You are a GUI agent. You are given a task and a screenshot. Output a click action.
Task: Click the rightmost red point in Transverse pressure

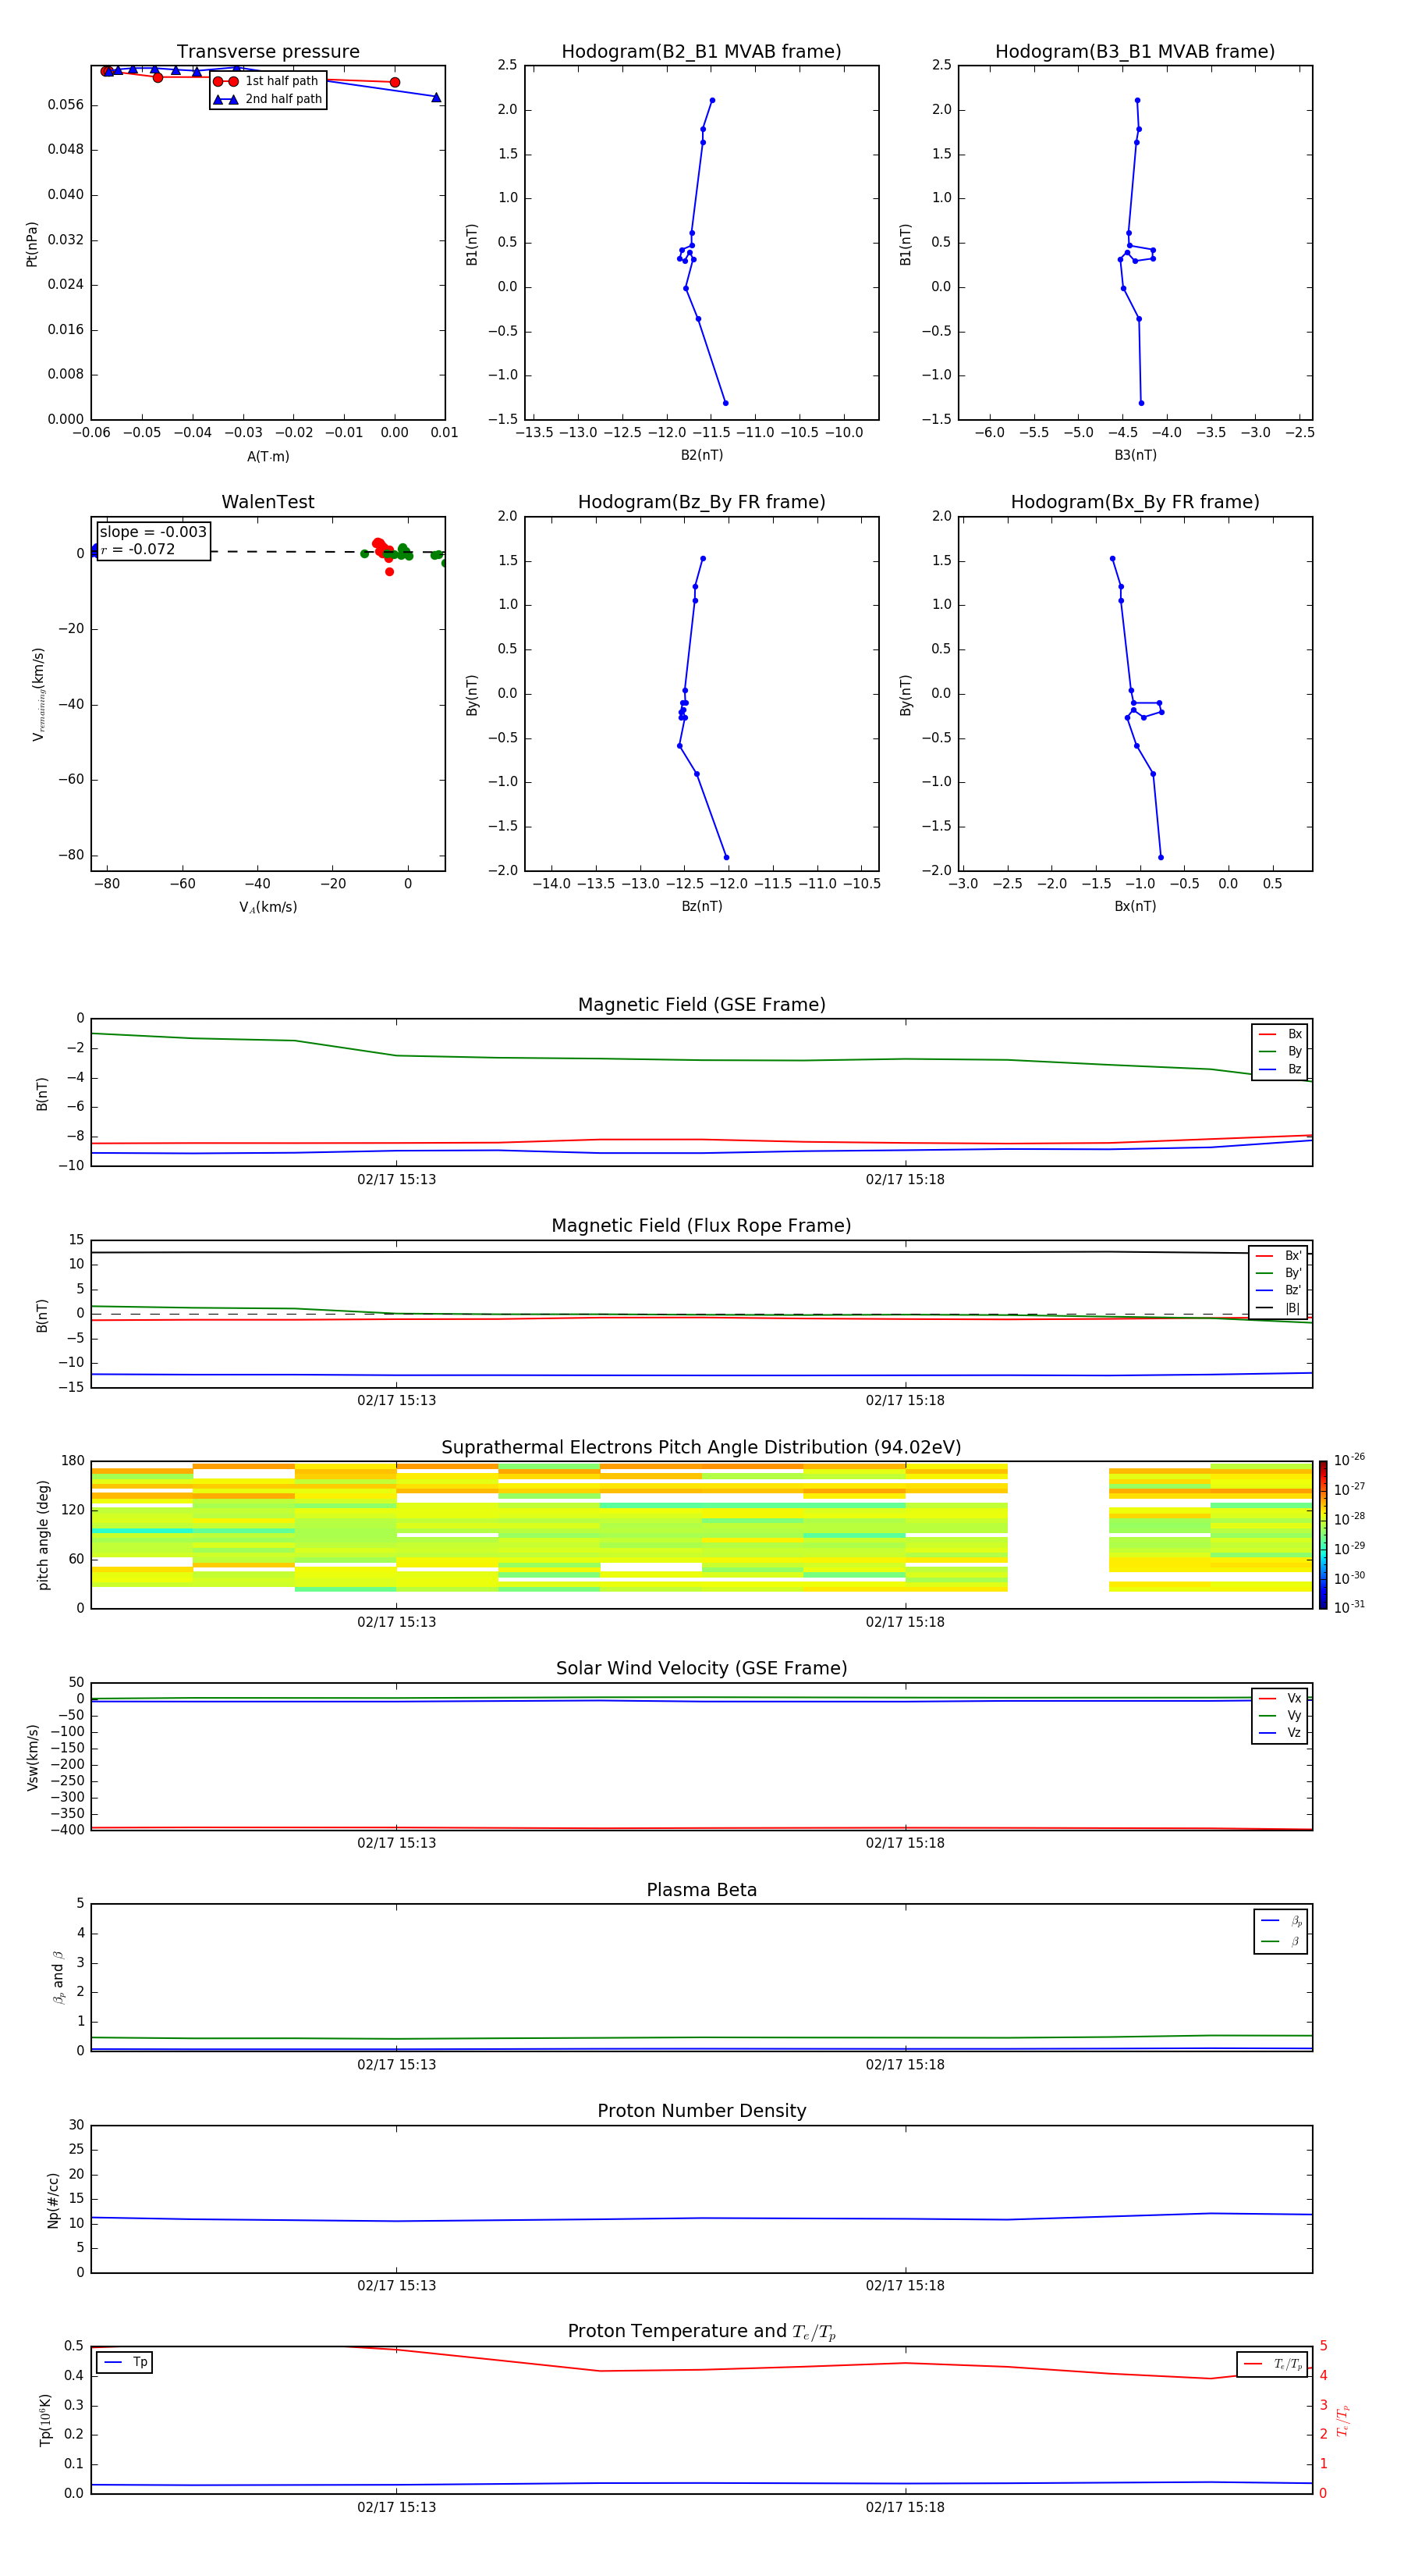[395, 82]
